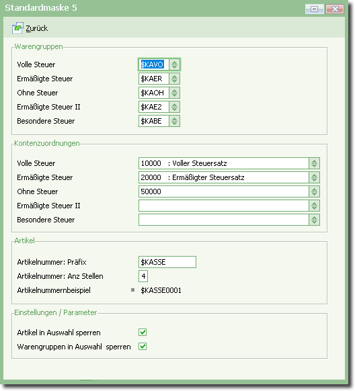The image size is (355, 391).
Task: Click the $KAER Warengruppe field
Action: tap(154, 79)
